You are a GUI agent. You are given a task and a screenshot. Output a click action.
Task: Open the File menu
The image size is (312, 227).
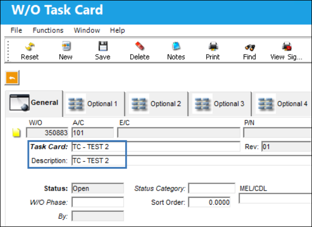(x=16, y=30)
